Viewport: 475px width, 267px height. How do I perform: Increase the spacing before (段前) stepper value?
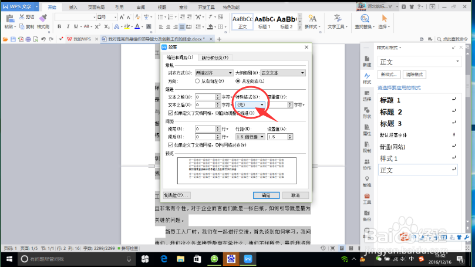coord(217,127)
